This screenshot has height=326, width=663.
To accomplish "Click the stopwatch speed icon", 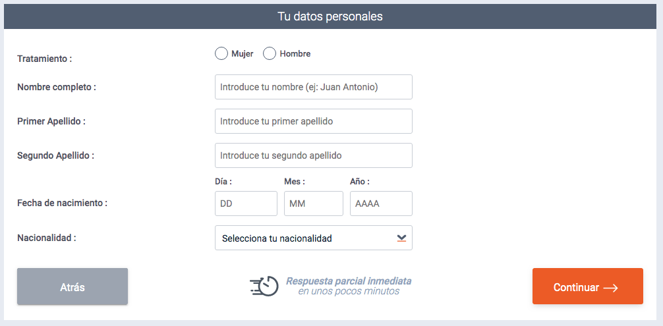I will [x=264, y=286].
